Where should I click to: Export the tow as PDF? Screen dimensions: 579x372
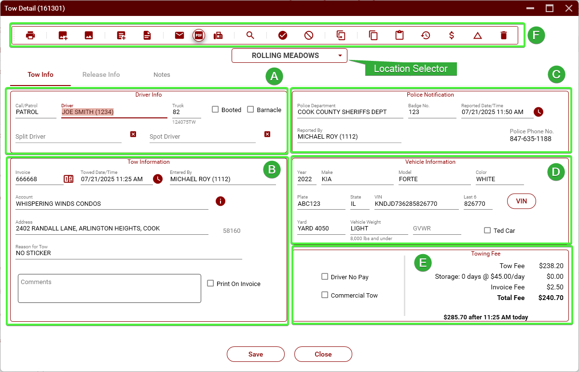[199, 35]
